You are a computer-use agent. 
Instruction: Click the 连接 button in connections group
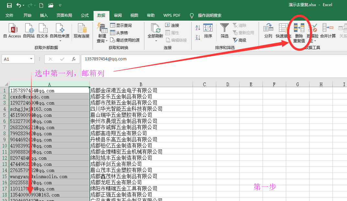click(172, 25)
